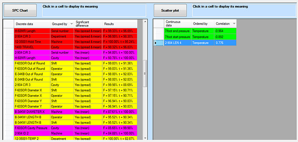Click the scroll down arrow of left table
This screenshot has height=142, width=298.
144,138
